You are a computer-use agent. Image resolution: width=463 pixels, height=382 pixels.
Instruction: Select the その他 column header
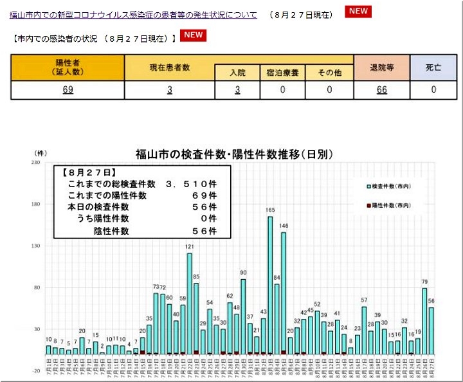[x=329, y=73]
